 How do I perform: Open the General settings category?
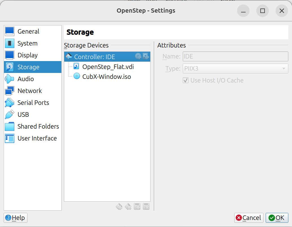pos(28,31)
